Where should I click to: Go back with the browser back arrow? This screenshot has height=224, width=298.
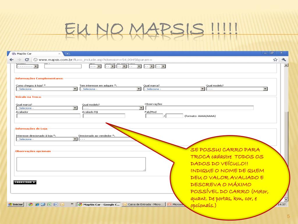tap(12, 60)
